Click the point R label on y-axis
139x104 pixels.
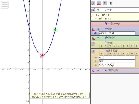29,31
